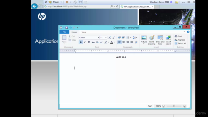Click Grow font icon
Screen dimensions: 208x117
point(110,38)
